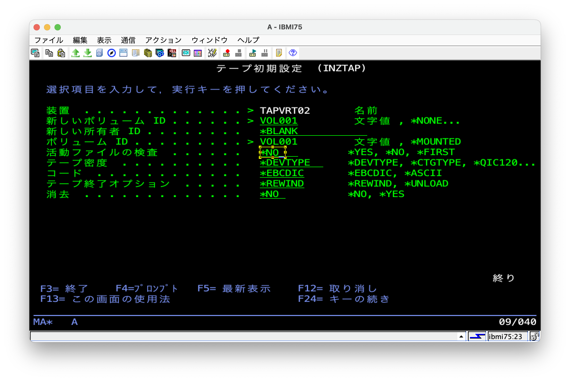570x381 pixels.
Task: Click the receive file from host icon
Action: [x=87, y=53]
